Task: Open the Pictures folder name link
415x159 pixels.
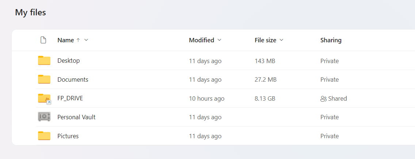Action: tap(68, 136)
